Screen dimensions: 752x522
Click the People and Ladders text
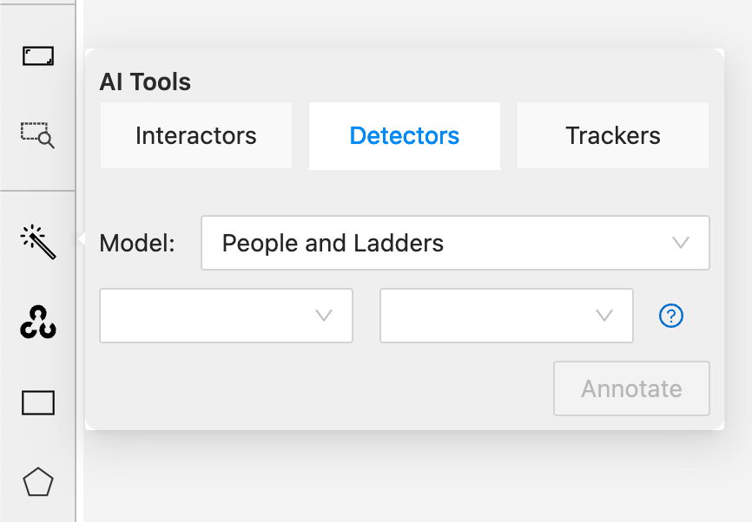tap(333, 244)
